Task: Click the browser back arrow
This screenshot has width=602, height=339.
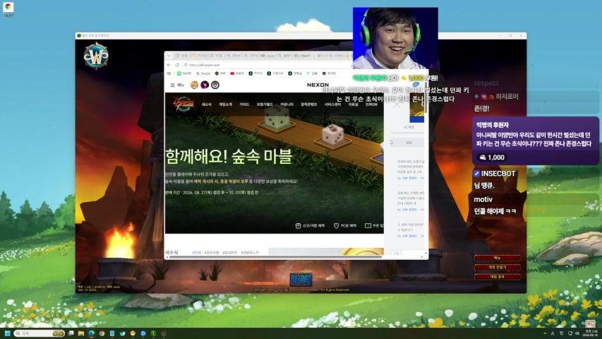Action: [x=169, y=65]
